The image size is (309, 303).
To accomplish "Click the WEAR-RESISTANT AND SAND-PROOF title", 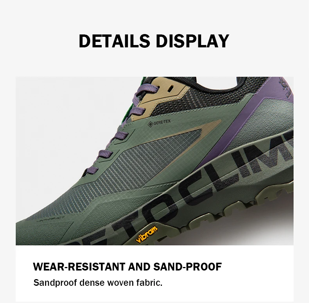I will pos(127,267).
